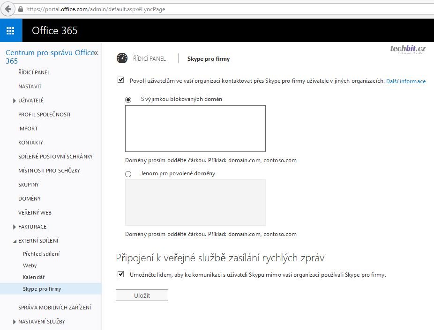
Task: Open DOMÉNY in the sidebar
Action: pyautogui.click(x=29, y=199)
